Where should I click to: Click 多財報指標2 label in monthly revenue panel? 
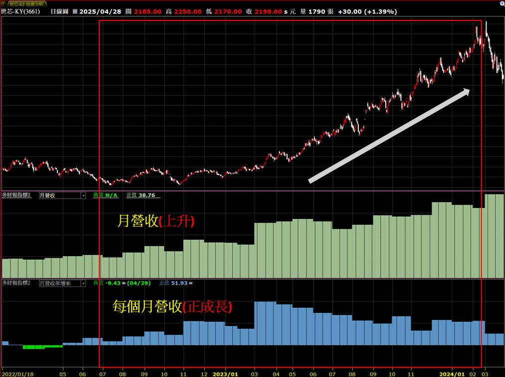tap(16, 195)
